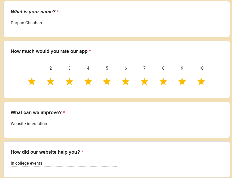
Task: Select the star for rating 2
Action: [x=50, y=82]
